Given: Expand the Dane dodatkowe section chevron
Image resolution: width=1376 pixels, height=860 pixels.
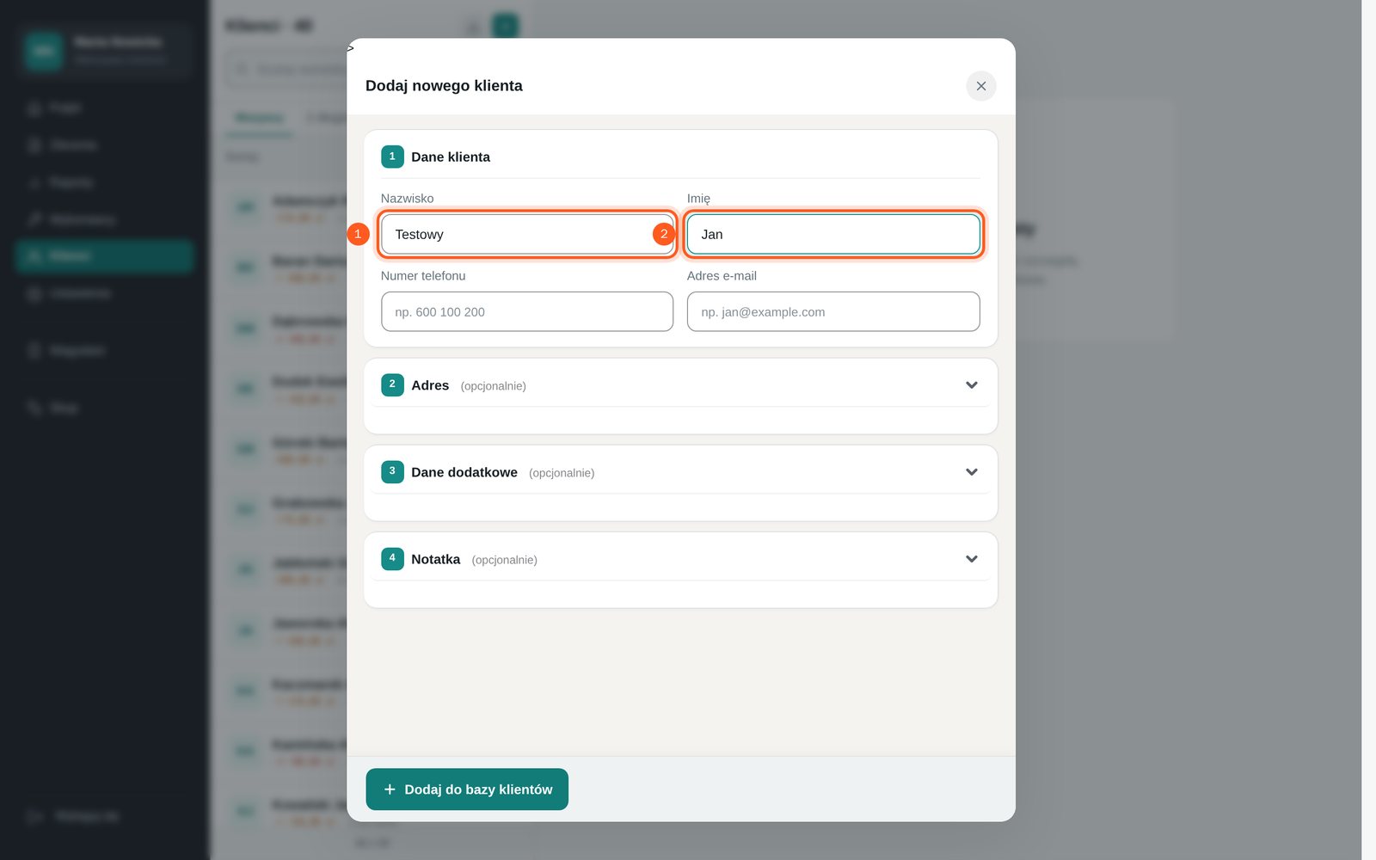Looking at the screenshot, I should [972, 472].
